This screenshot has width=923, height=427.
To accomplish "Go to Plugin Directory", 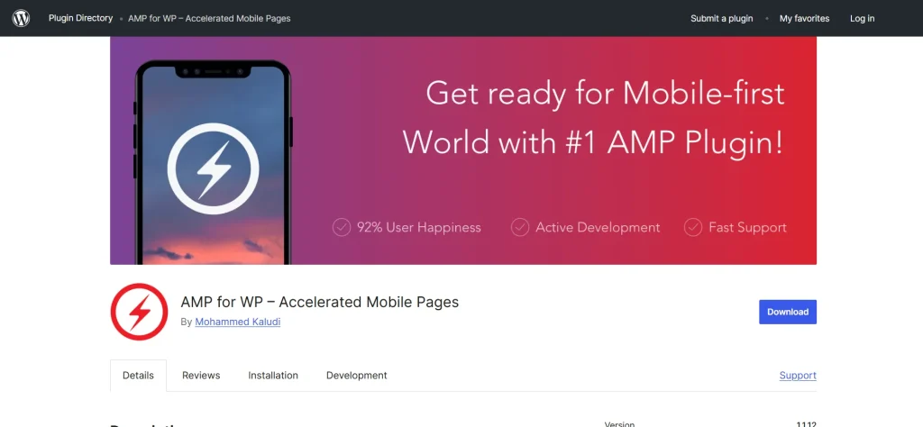I will 80,18.
